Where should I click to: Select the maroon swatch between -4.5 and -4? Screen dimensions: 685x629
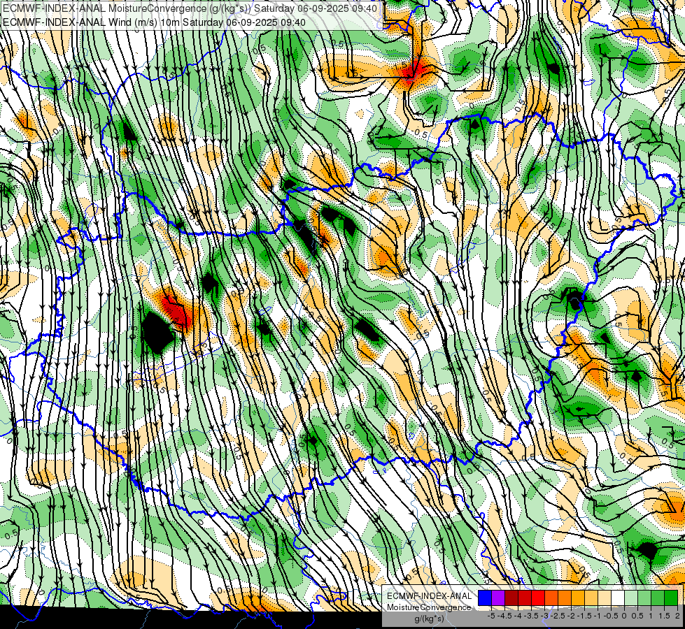coord(511,598)
